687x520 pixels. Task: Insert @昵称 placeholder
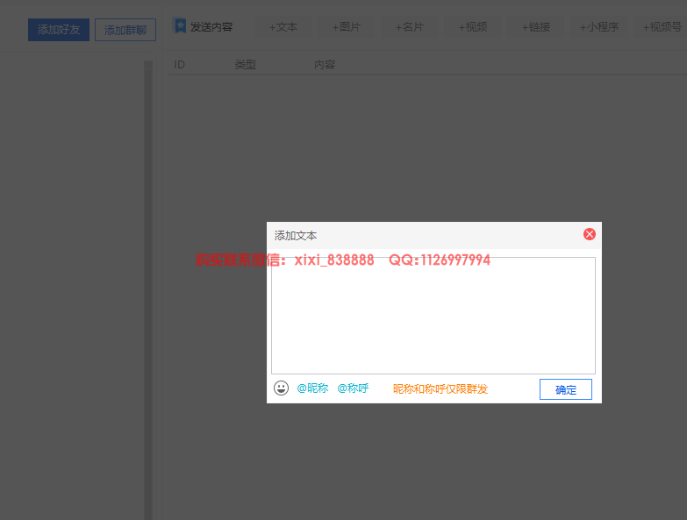[x=312, y=388]
